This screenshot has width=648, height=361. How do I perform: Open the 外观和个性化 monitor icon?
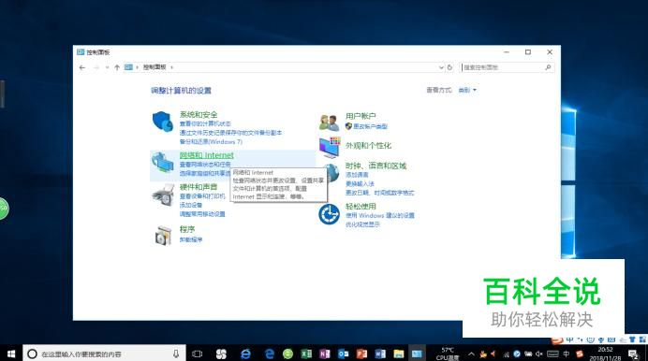[x=330, y=147]
